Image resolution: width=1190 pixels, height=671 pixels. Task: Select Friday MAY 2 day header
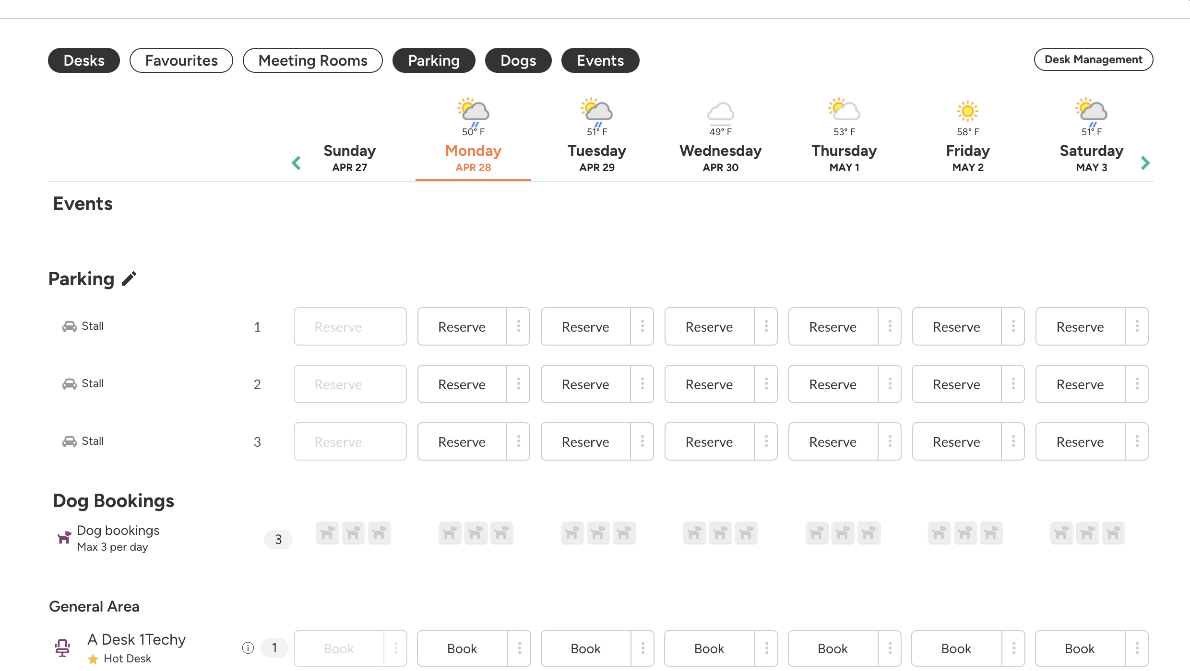coord(967,158)
